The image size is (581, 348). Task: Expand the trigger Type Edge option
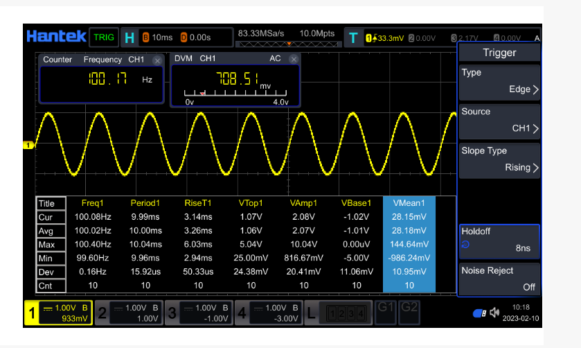click(499, 81)
